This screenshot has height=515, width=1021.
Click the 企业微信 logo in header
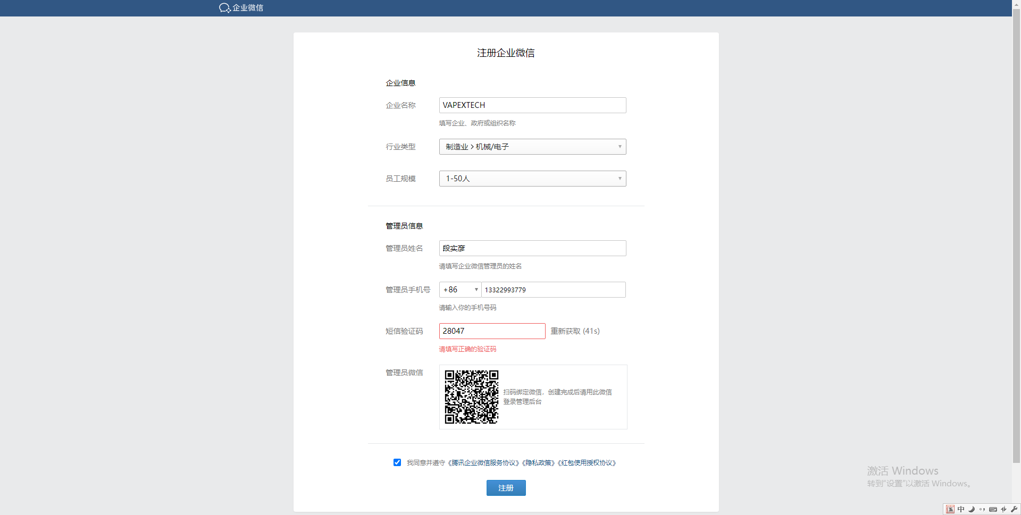[x=241, y=8]
